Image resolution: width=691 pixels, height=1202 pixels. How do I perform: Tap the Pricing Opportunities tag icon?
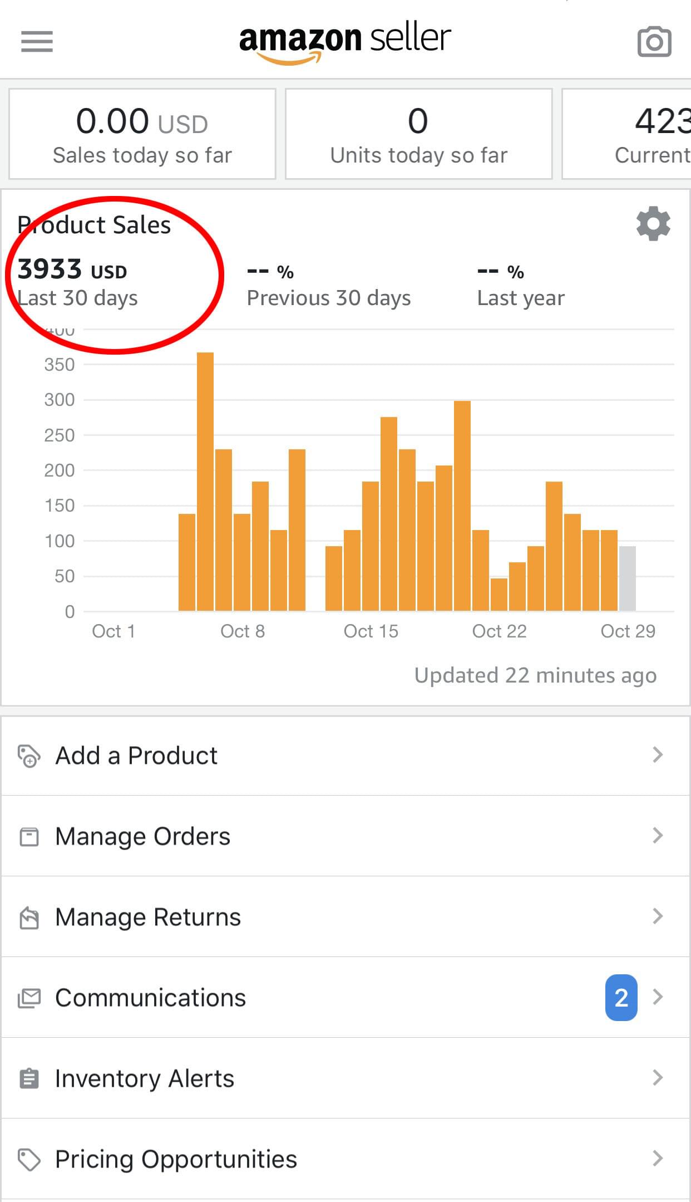click(29, 1160)
